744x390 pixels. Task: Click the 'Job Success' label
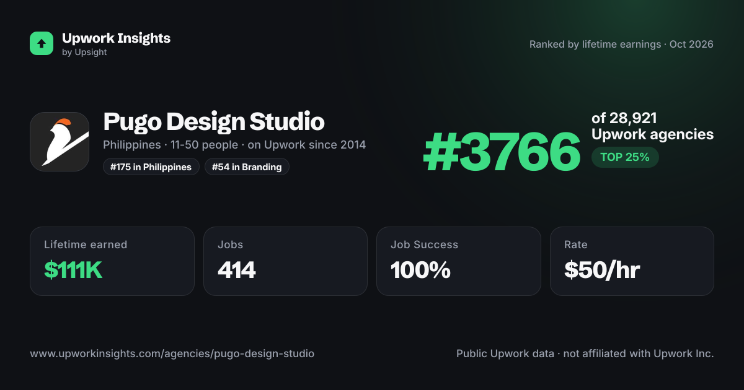(425, 245)
